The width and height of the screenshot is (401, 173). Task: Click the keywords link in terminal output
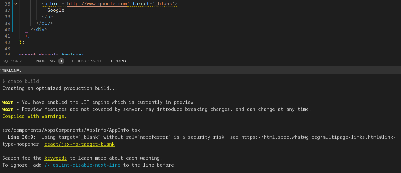click(x=55, y=158)
